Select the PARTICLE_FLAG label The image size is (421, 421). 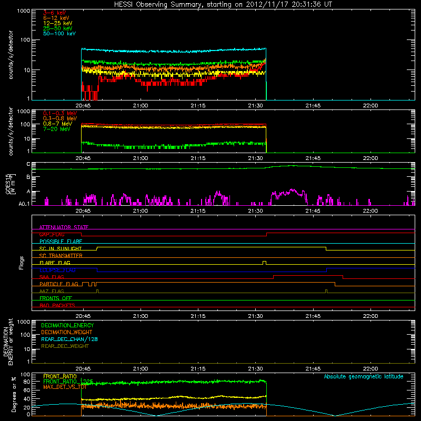point(59,284)
